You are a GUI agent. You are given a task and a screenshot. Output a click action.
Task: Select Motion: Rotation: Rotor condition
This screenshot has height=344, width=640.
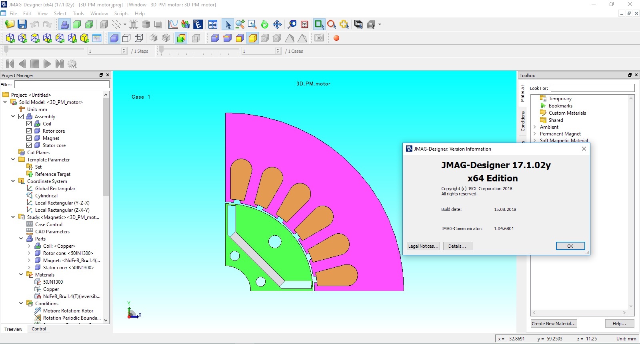(68, 310)
